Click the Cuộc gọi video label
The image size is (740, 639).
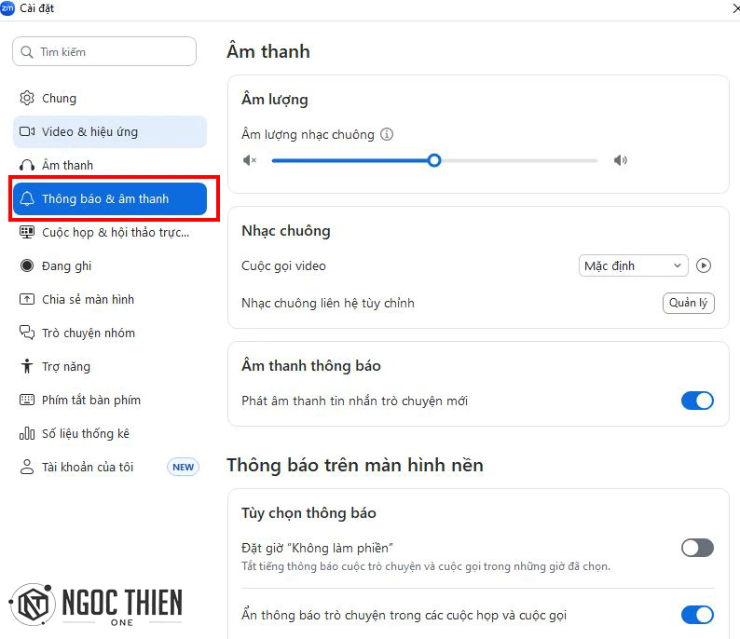(283, 265)
